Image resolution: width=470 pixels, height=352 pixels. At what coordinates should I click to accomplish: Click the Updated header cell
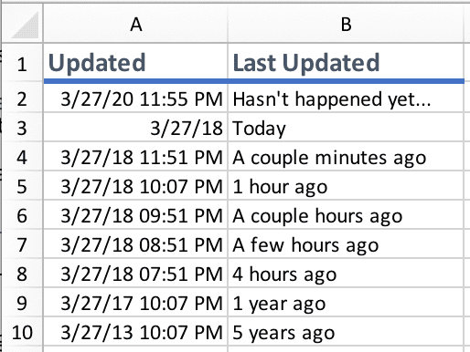click(135, 63)
